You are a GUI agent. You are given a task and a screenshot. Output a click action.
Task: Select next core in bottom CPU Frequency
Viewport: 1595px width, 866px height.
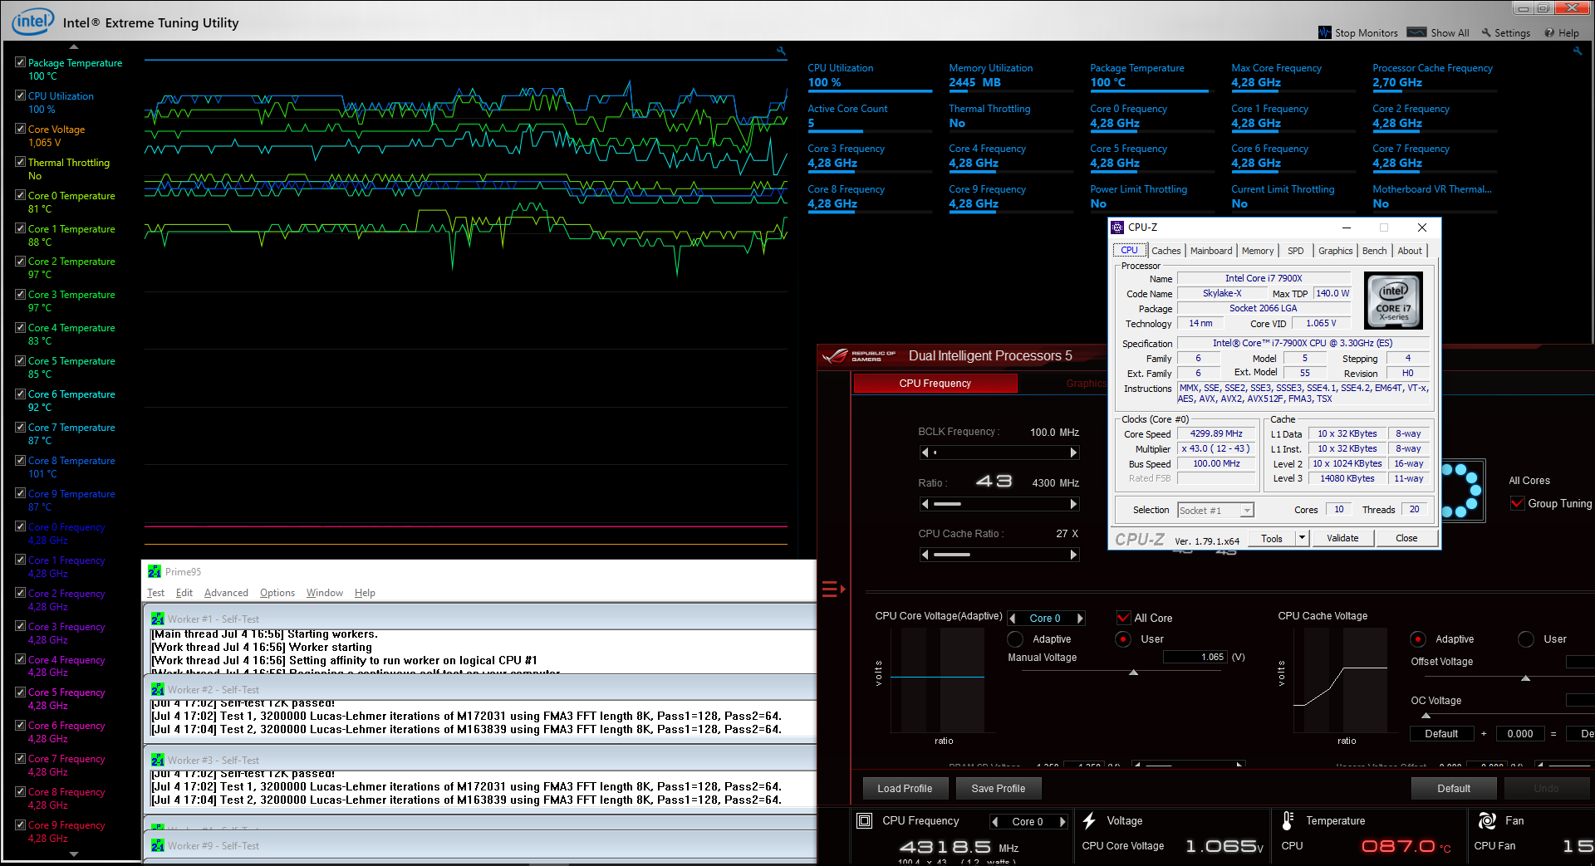click(1063, 822)
